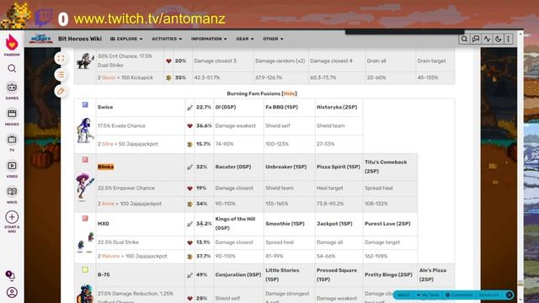Viewport: 539px width, 303px height.
Task: Hide the Burning Fam Fusions table
Action: click(289, 93)
